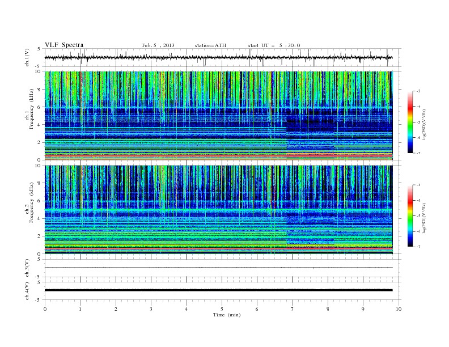The image size is (449, 347).
Task: Click the time axis tick label "7"
Action: click(x=293, y=309)
